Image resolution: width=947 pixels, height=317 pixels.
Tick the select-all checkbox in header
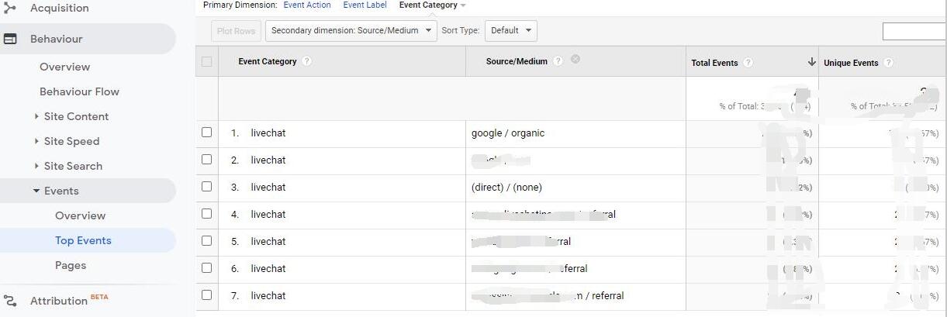pyautogui.click(x=206, y=61)
